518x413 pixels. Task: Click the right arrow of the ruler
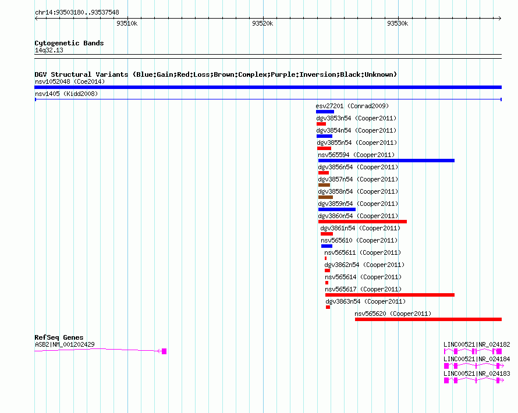point(499,19)
